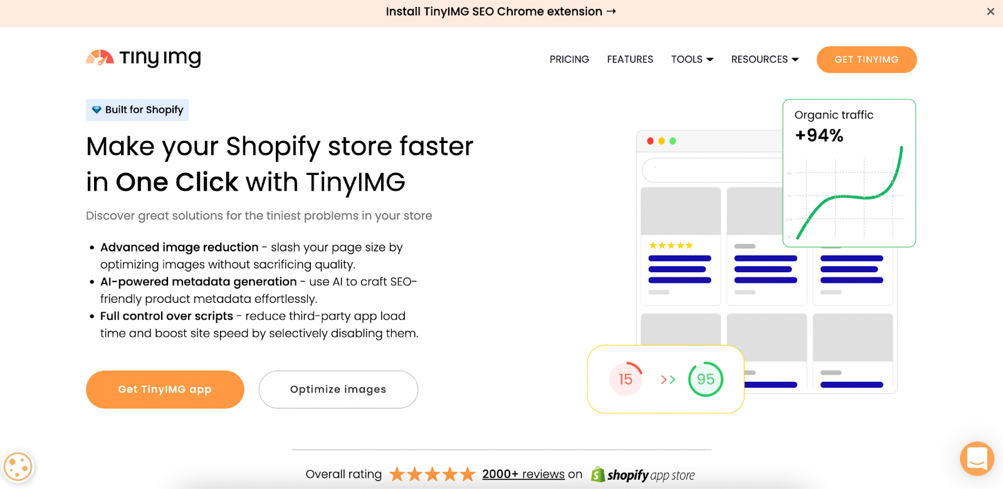Click the 'Advanced image reduction' bullet text
Image resolution: width=1003 pixels, height=489 pixels.
click(179, 247)
